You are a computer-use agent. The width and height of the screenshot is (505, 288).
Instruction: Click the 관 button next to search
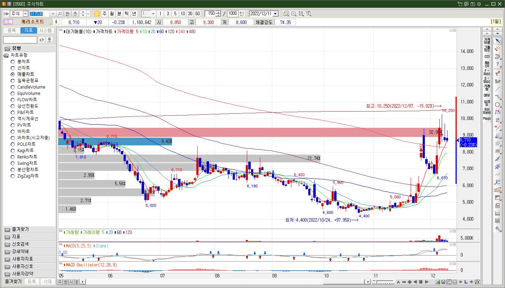[67, 13]
